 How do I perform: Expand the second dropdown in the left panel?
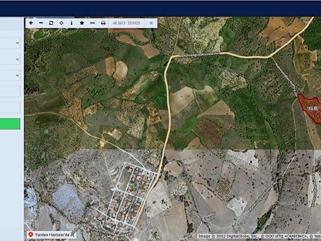(x=10, y=59)
